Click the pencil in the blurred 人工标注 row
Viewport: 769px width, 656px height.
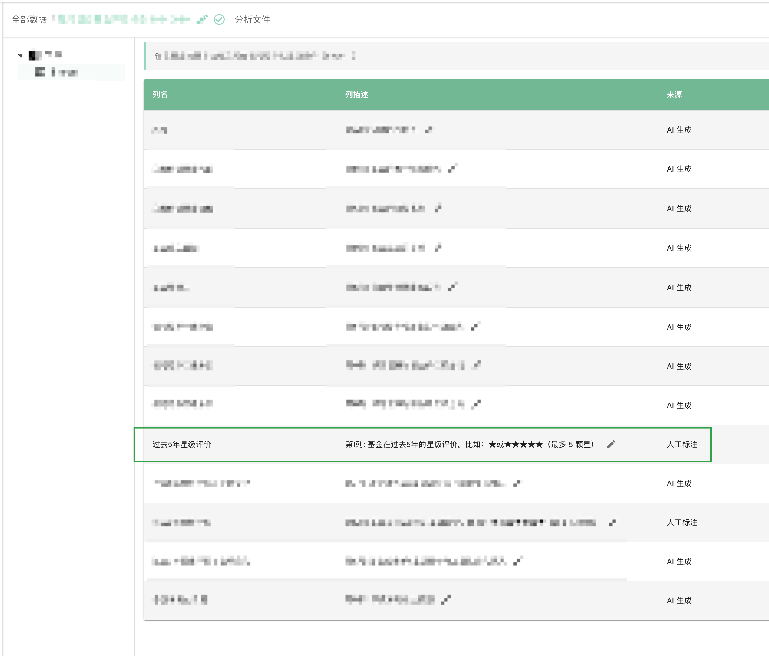pyautogui.click(x=612, y=522)
